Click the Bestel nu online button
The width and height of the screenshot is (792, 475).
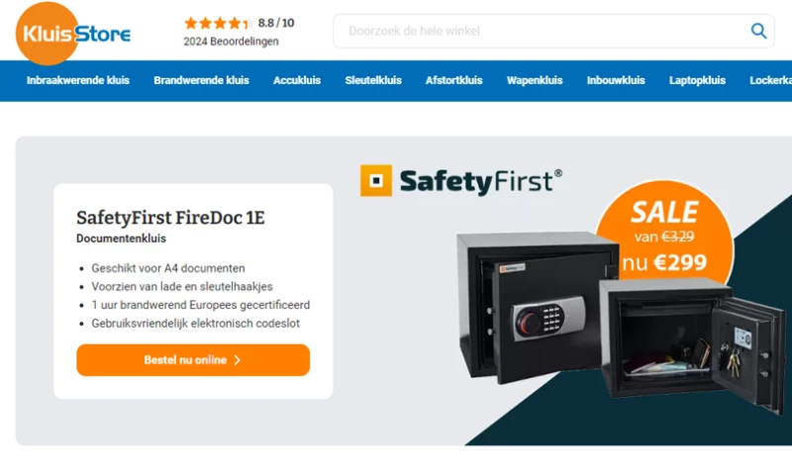tap(193, 360)
